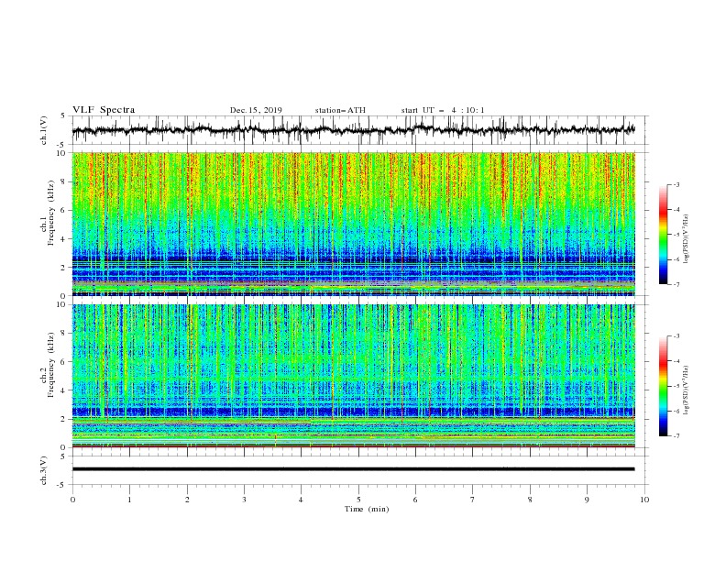Click the lower color bar's log(PSD) label
726x561 pixels.
tap(686, 390)
